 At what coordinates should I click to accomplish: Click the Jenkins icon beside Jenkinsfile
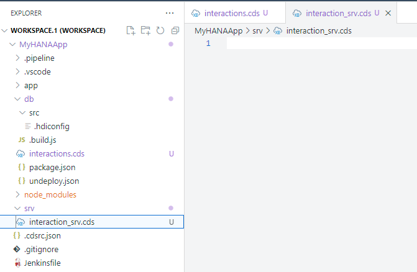pos(17,263)
